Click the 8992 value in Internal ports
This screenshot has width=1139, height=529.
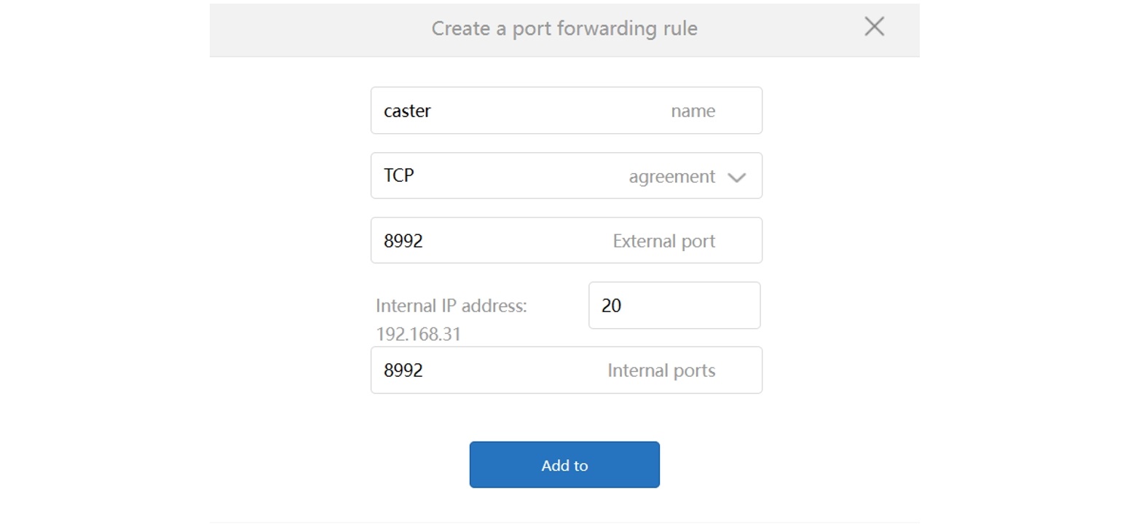point(403,370)
